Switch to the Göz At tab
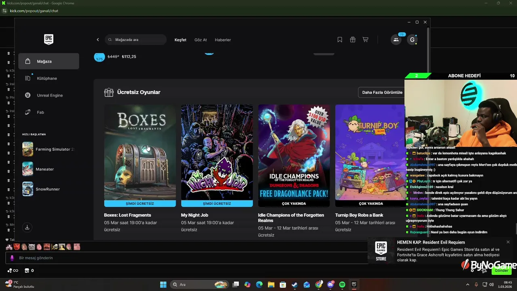 point(200,40)
